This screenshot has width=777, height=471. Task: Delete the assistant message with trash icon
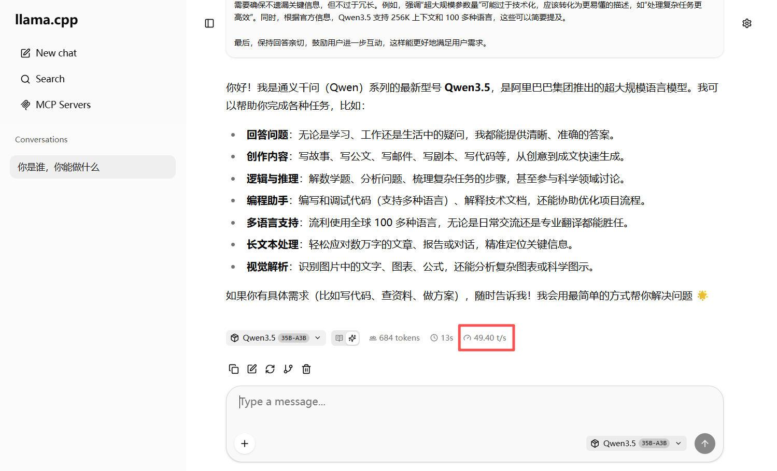pyautogui.click(x=306, y=369)
